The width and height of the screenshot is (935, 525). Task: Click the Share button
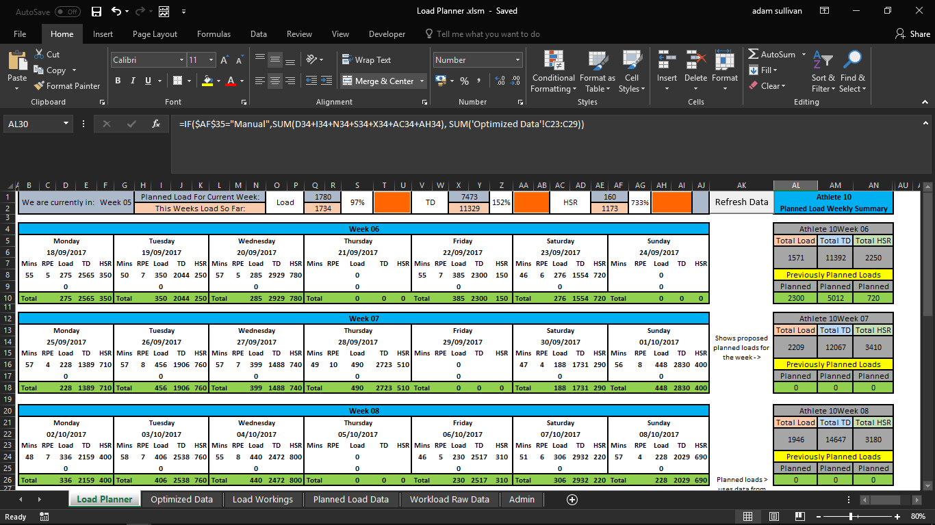(911, 33)
